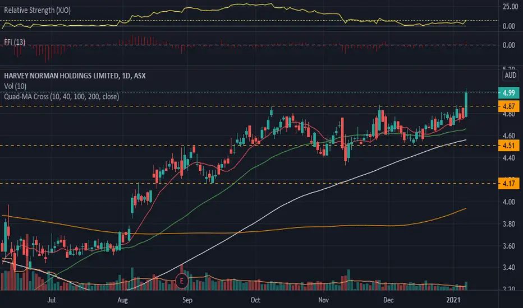
Task: Select the Vol (10) indicator label
Action: tap(15, 86)
